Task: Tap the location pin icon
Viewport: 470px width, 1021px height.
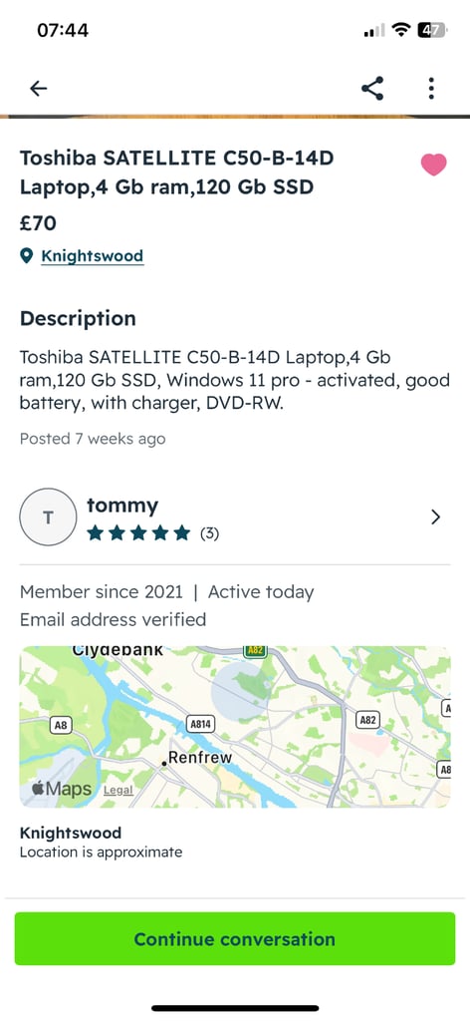Action: click(x=26, y=256)
